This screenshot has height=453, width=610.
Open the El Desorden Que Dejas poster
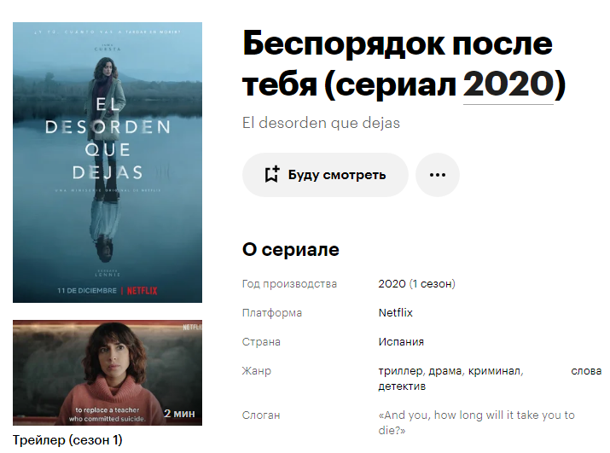click(x=107, y=162)
